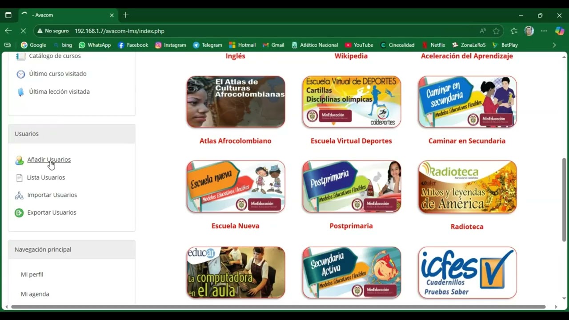This screenshot has height=320, width=569.
Task: Go to Mi agenda
Action: click(35, 294)
